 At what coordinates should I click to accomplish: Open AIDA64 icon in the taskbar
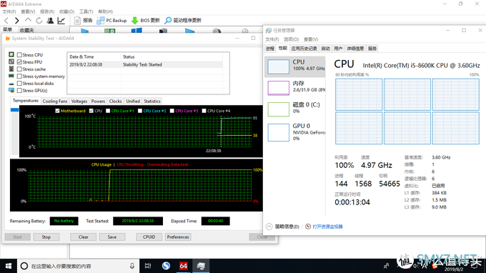point(184,266)
